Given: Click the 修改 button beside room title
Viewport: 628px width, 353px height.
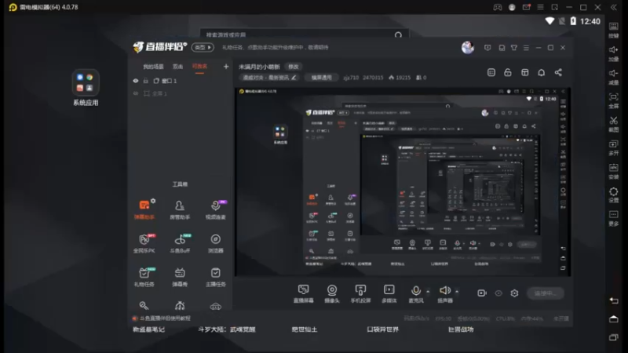Looking at the screenshot, I should 294,67.
